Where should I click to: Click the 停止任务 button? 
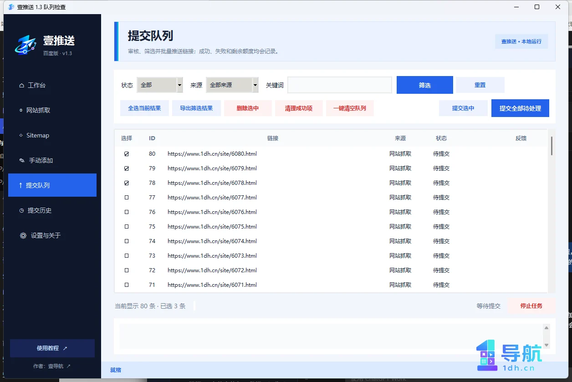pyautogui.click(x=531, y=306)
